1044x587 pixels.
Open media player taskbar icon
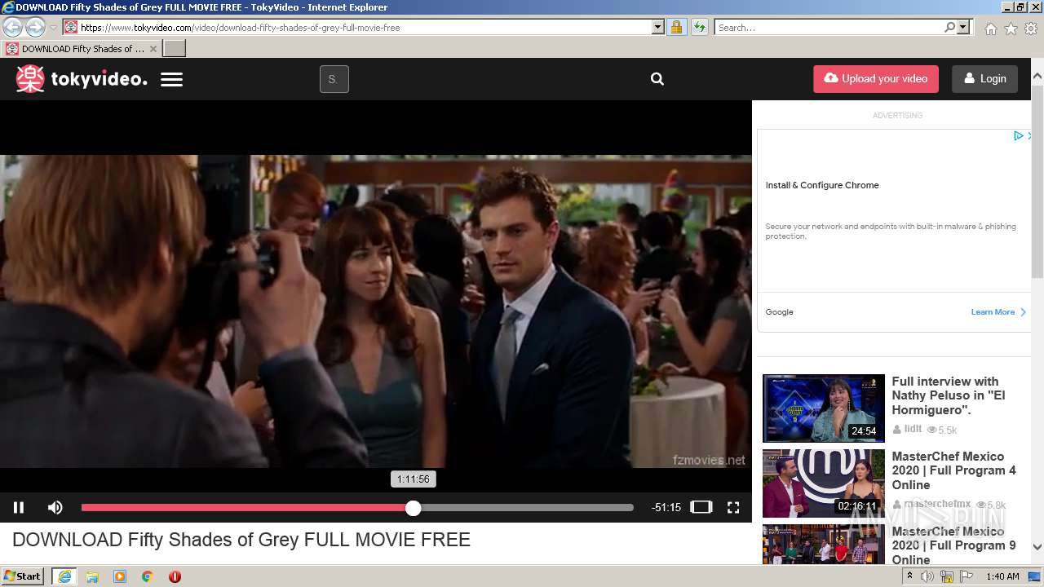click(120, 576)
